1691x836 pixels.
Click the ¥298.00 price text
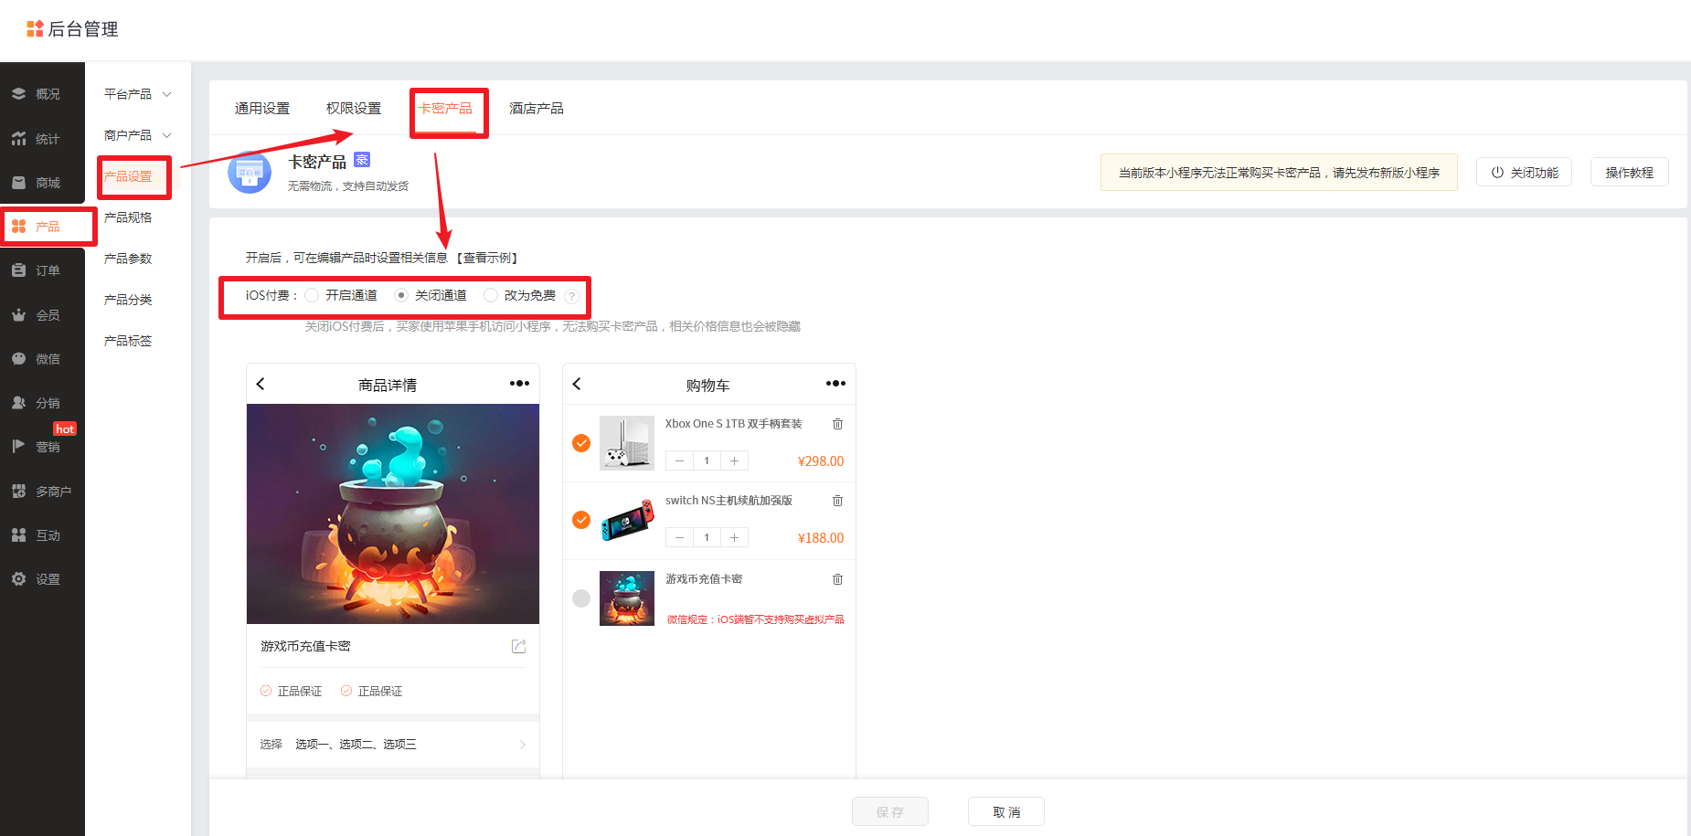pos(821,461)
